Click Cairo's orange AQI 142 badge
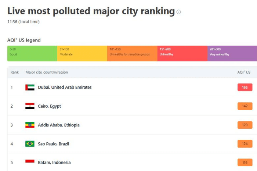 point(245,106)
